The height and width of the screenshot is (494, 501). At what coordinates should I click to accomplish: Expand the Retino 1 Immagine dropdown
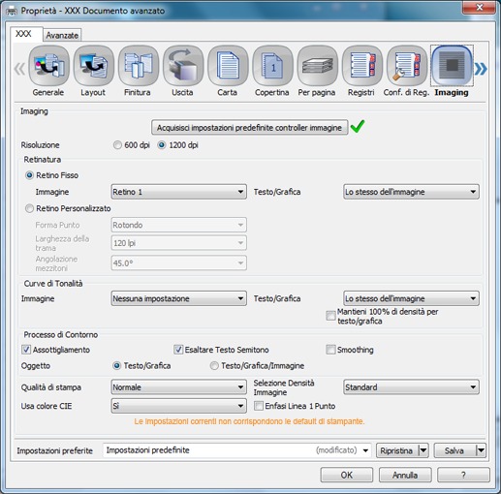click(x=179, y=192)
